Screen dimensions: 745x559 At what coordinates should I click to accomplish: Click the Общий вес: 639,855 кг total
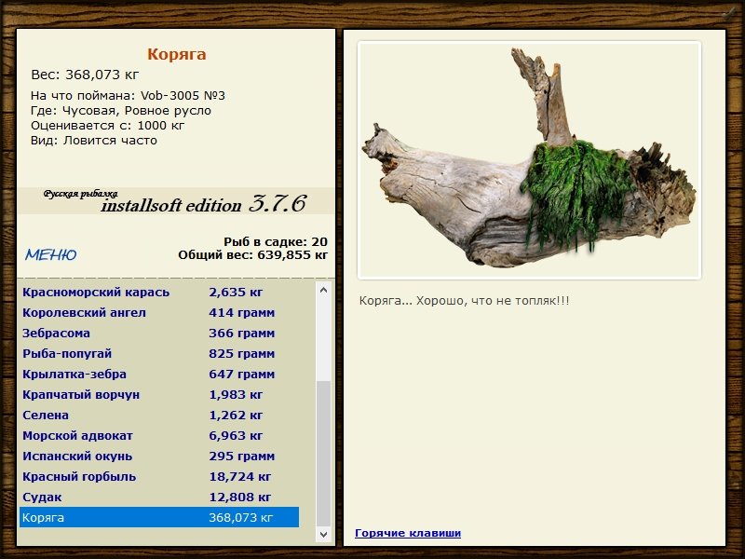click(x=252, y=254)
